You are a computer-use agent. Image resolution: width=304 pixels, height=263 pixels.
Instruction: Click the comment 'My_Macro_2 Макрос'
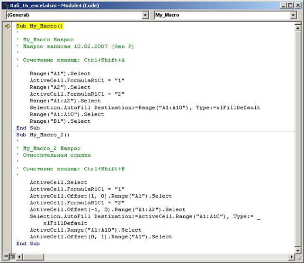[x=52, y=149]
